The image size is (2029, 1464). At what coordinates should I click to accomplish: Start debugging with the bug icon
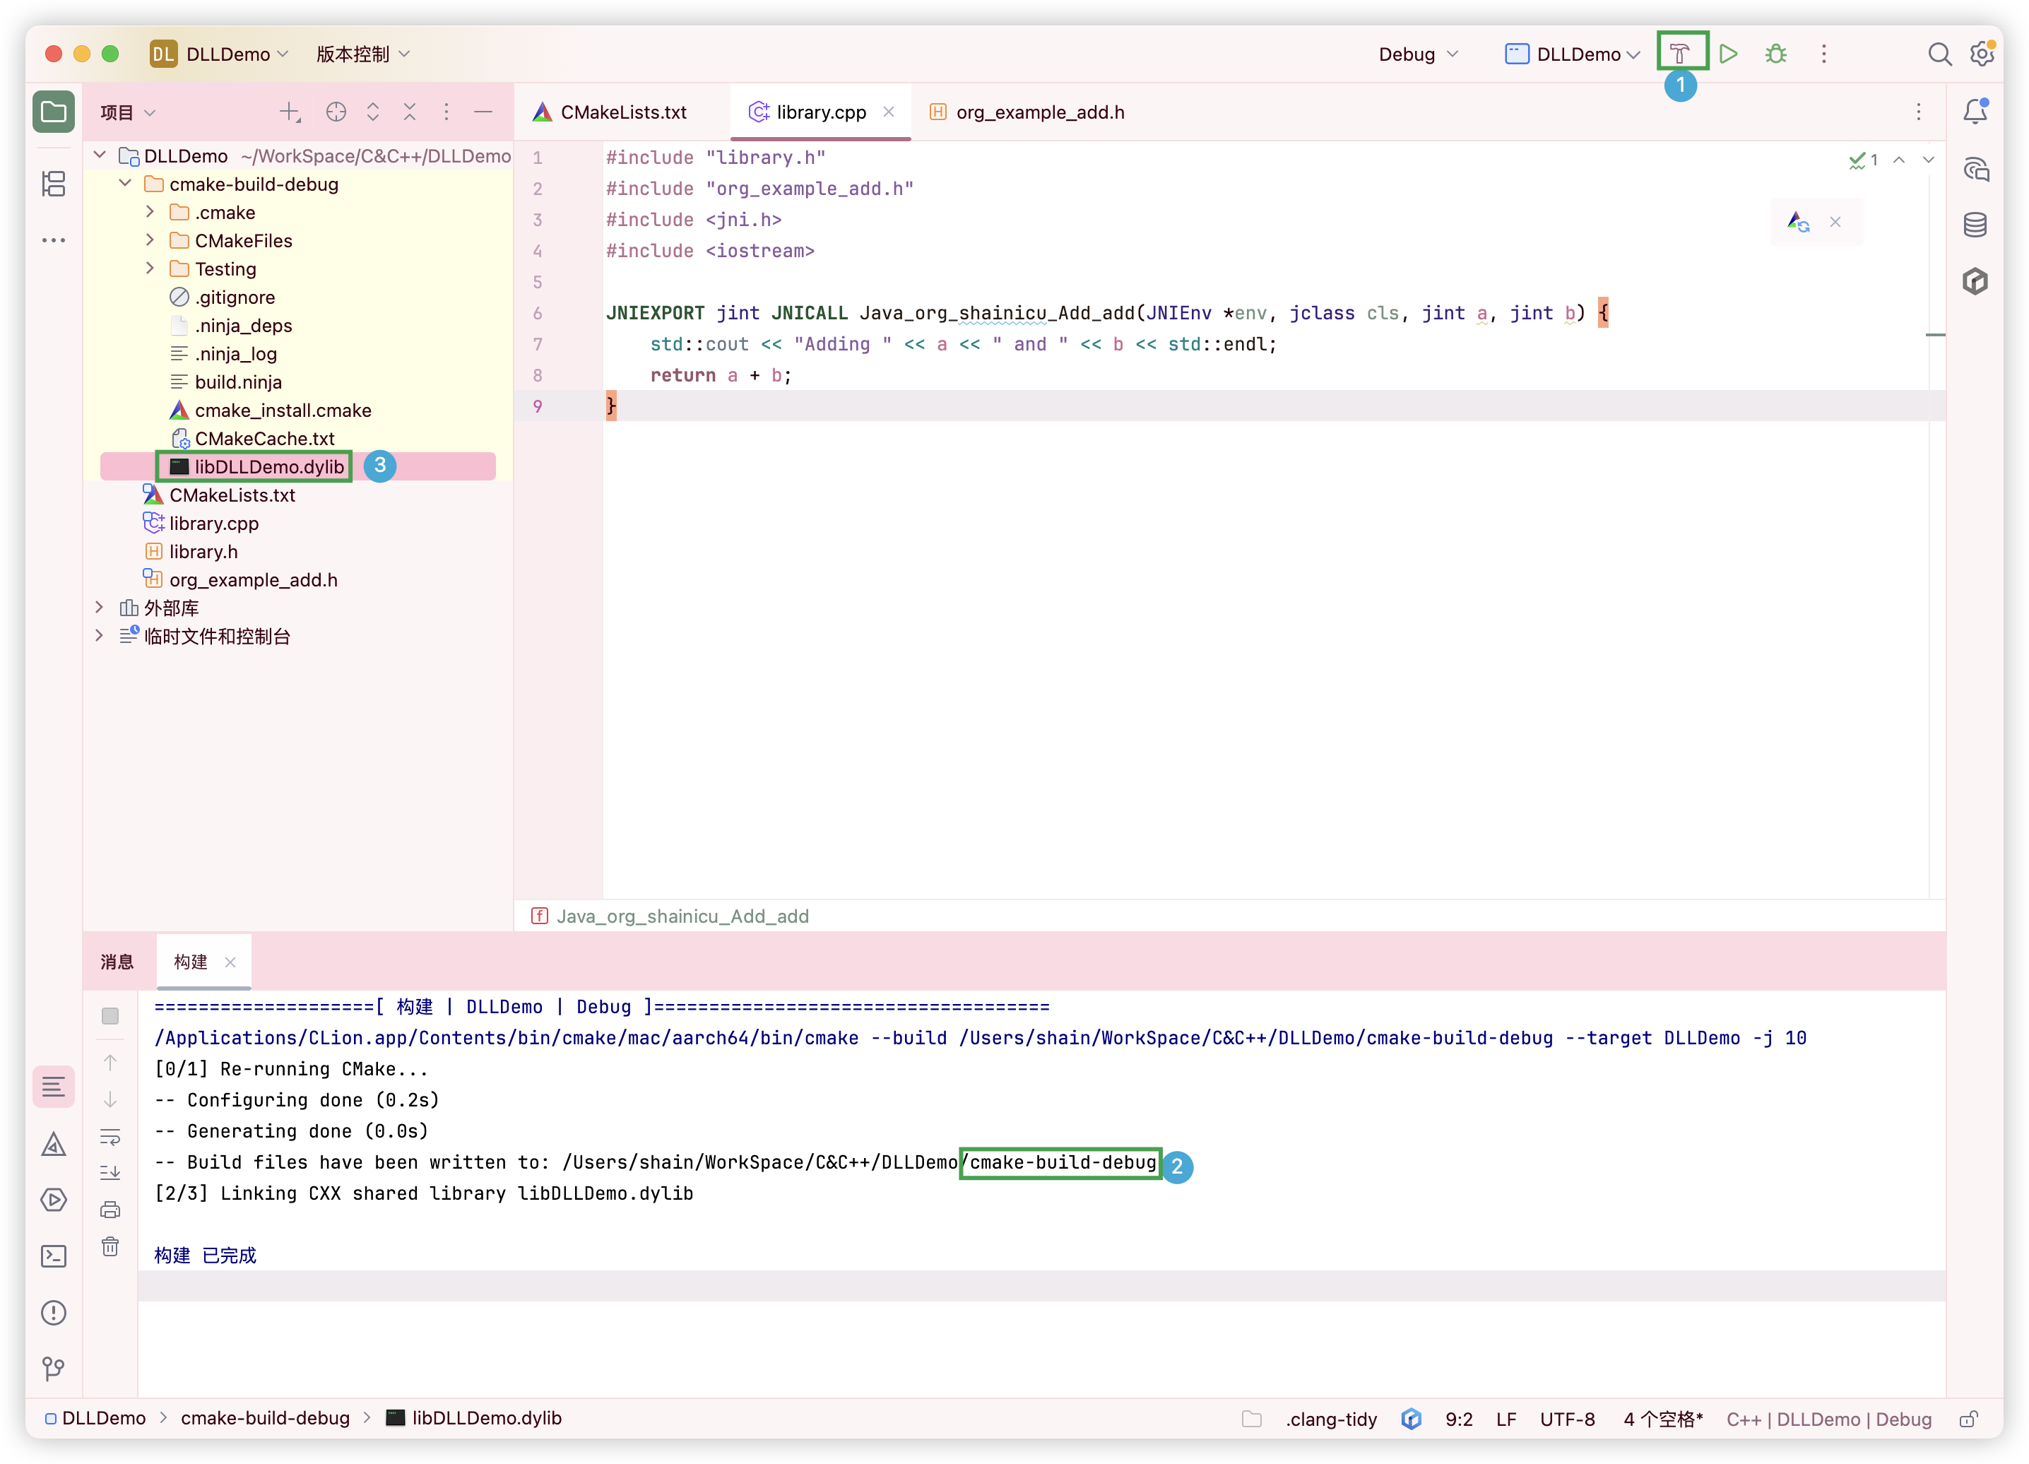1776,54
